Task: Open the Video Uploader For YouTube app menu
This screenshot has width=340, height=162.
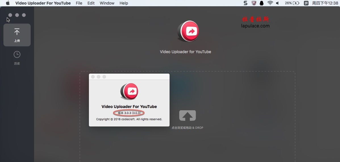Action: [x=43, y=3]
